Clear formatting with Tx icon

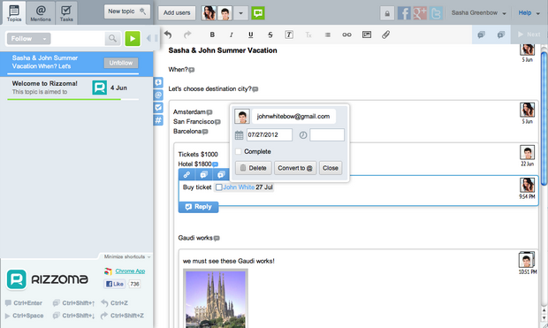pyautogui.click(x=308, y=34)
